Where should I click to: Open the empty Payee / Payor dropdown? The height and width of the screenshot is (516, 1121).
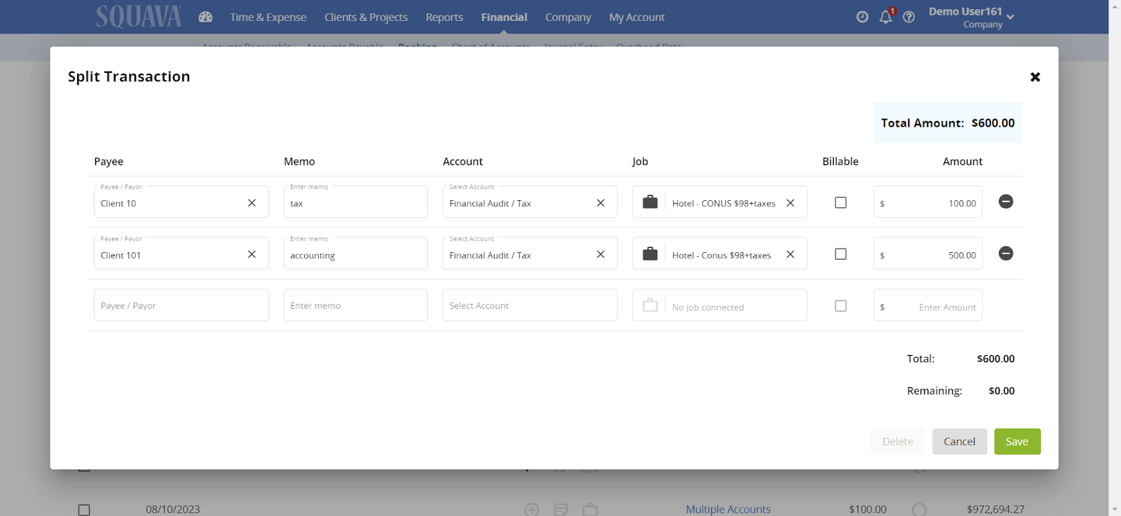coord(181,305)
